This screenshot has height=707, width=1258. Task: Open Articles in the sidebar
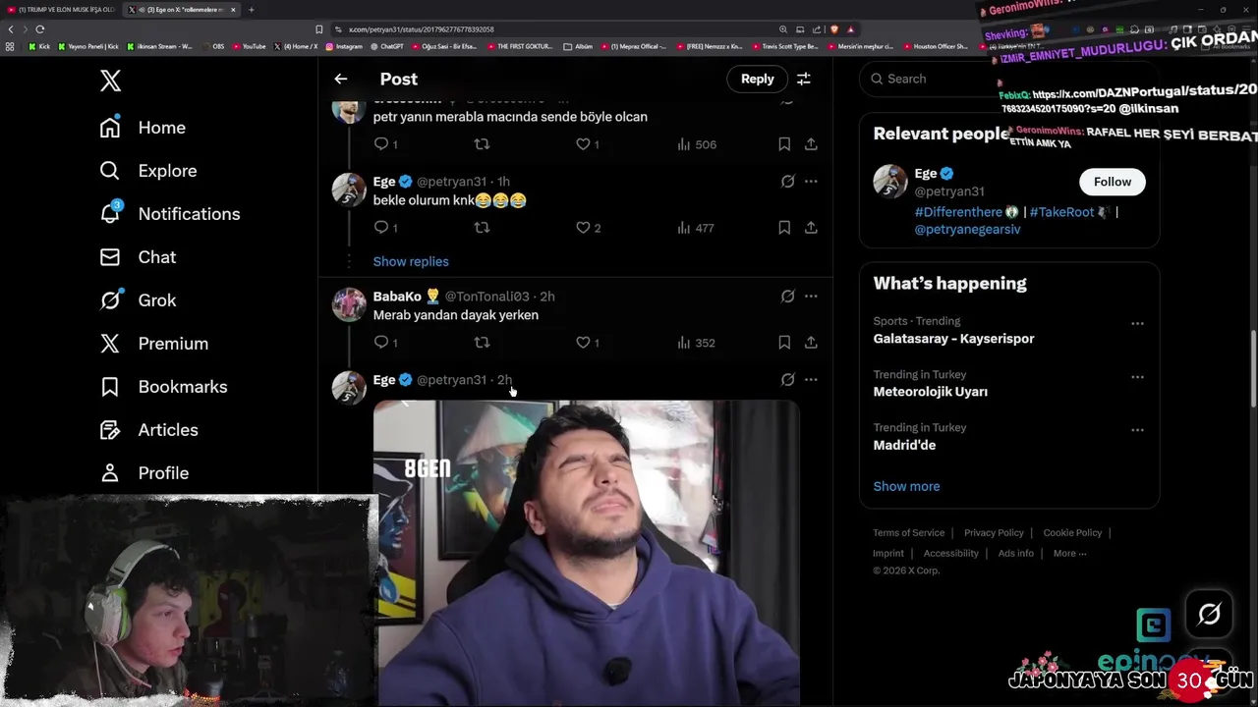(148, 430)
